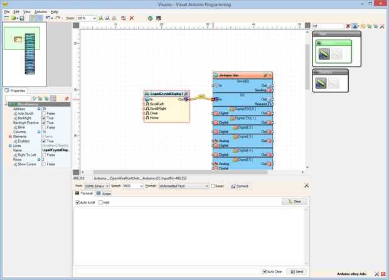389x280 pixels.
Task: Click the tools icon at end of component toolbar
Action: [382, 26]
